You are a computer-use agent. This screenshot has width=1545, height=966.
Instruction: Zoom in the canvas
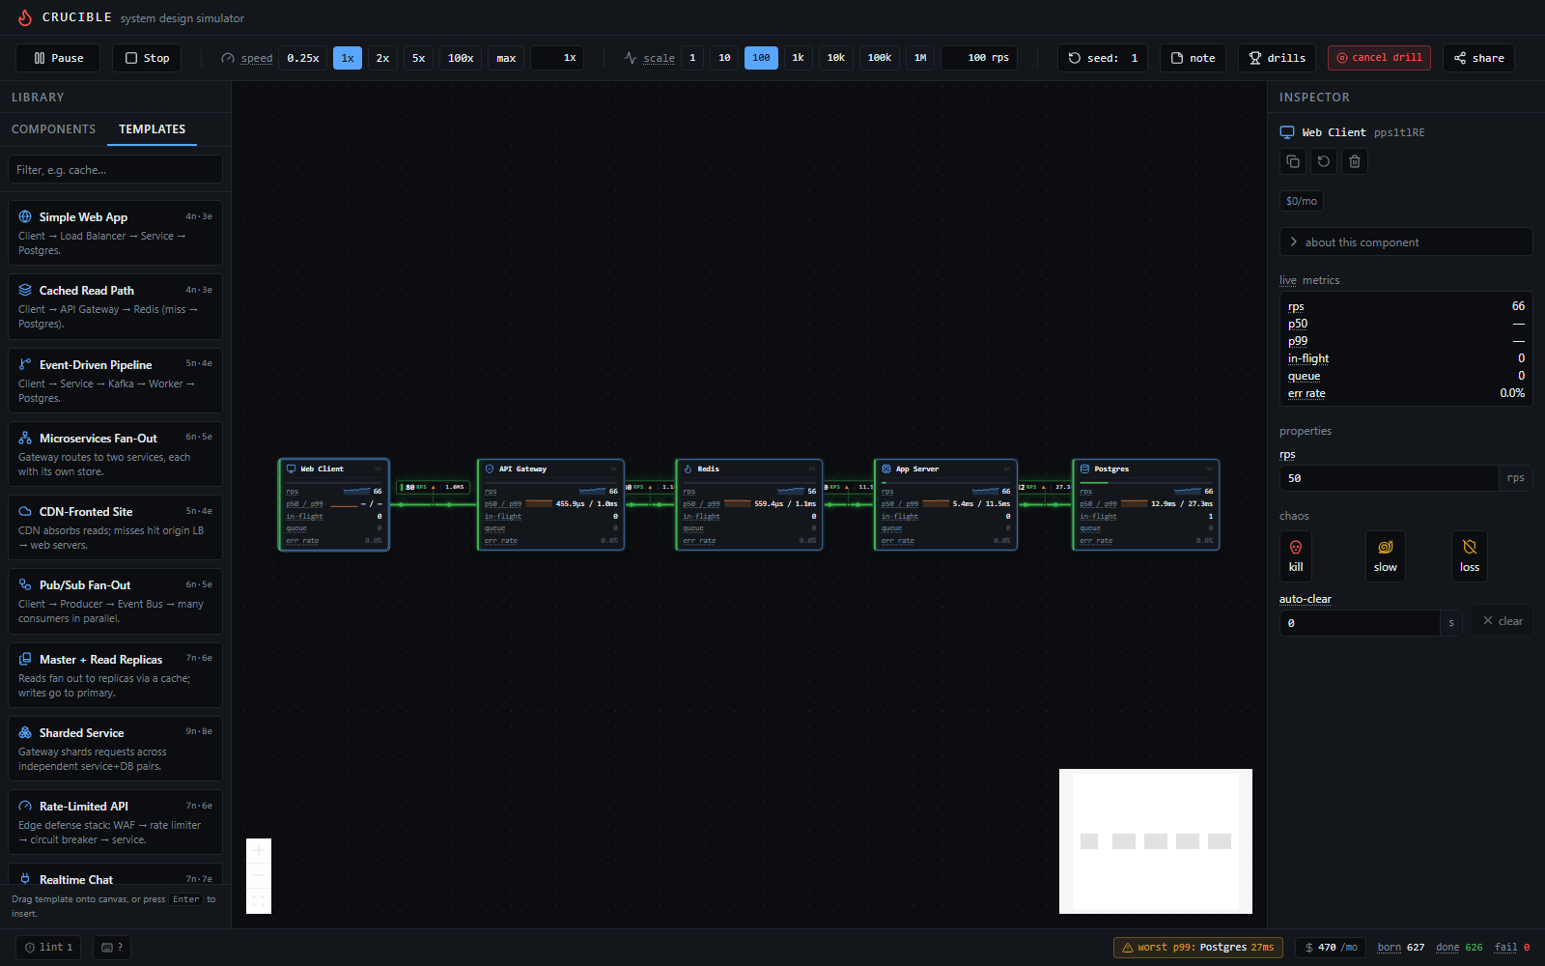(259, 851)
